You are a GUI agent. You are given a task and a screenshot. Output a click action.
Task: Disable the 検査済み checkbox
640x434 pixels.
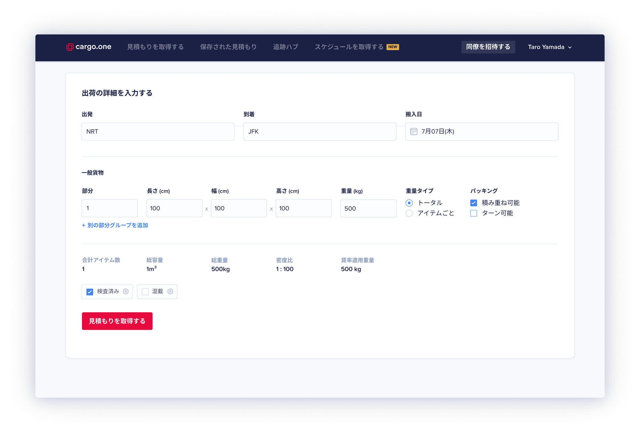(x=89, y=291)
